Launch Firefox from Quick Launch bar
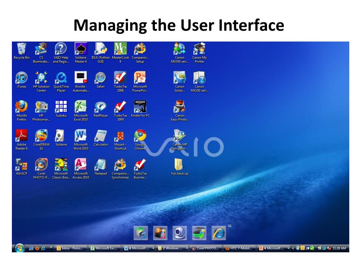358x268 pixels. [37, 248]
